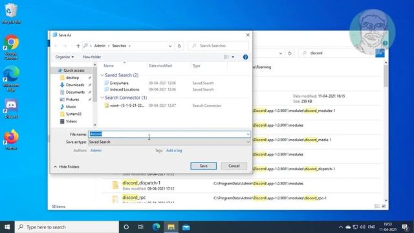414x233 pixels.
Task: Click Admin in the address breadcrumb
Action: 100,46
